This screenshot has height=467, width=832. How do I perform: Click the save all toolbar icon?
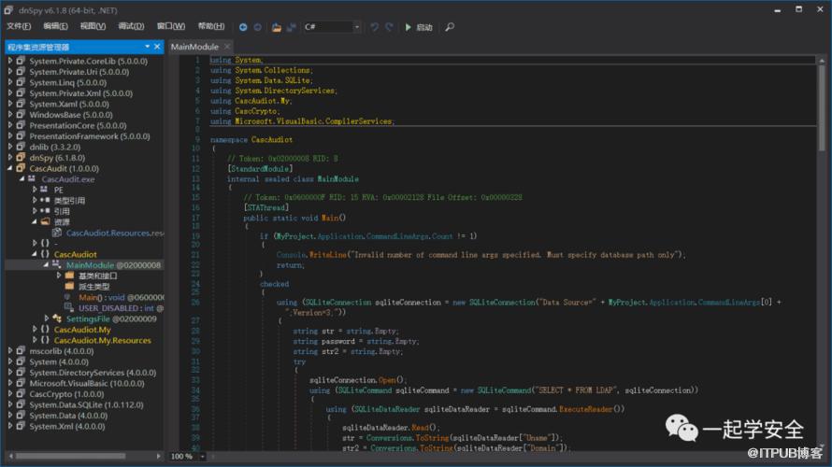(292, 27)
